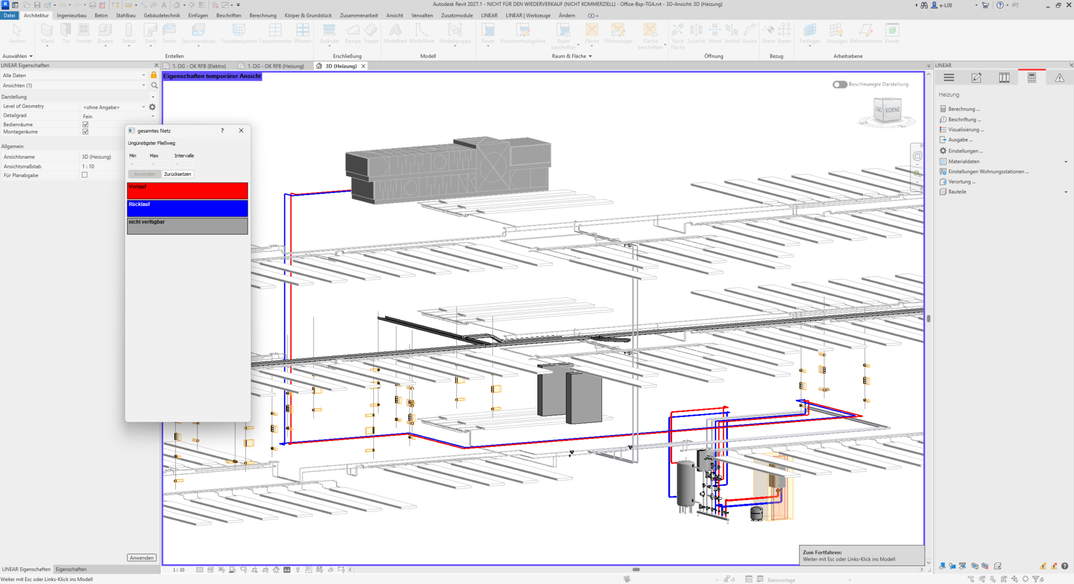Viewport: 1074px width, 584px height.
Task: Click the ViewCube VORNE face
Action: pyautogui.click(x=892, y=110)
